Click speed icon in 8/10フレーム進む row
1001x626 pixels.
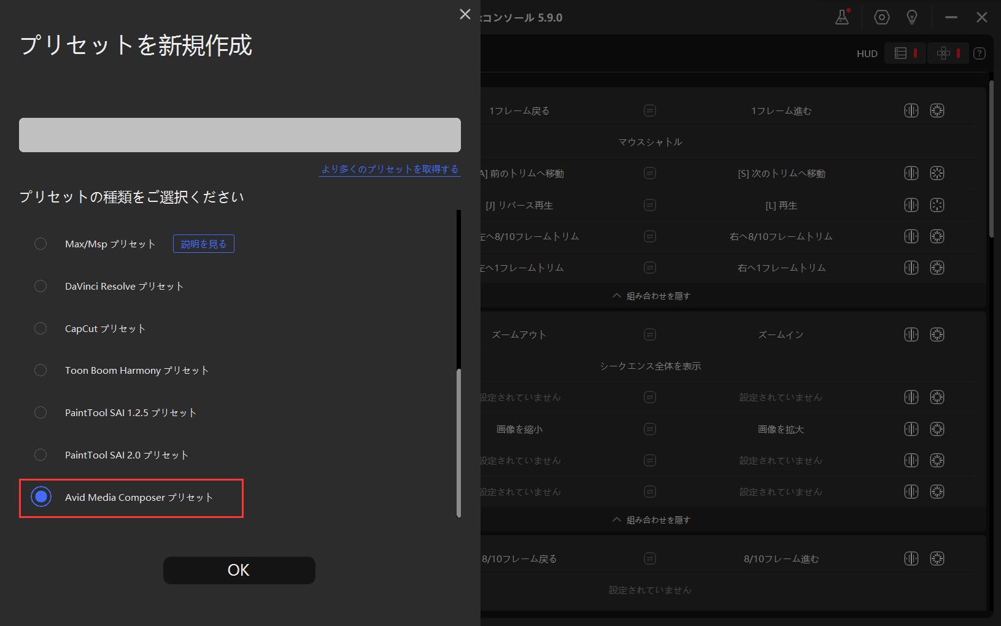click(937, 558)
